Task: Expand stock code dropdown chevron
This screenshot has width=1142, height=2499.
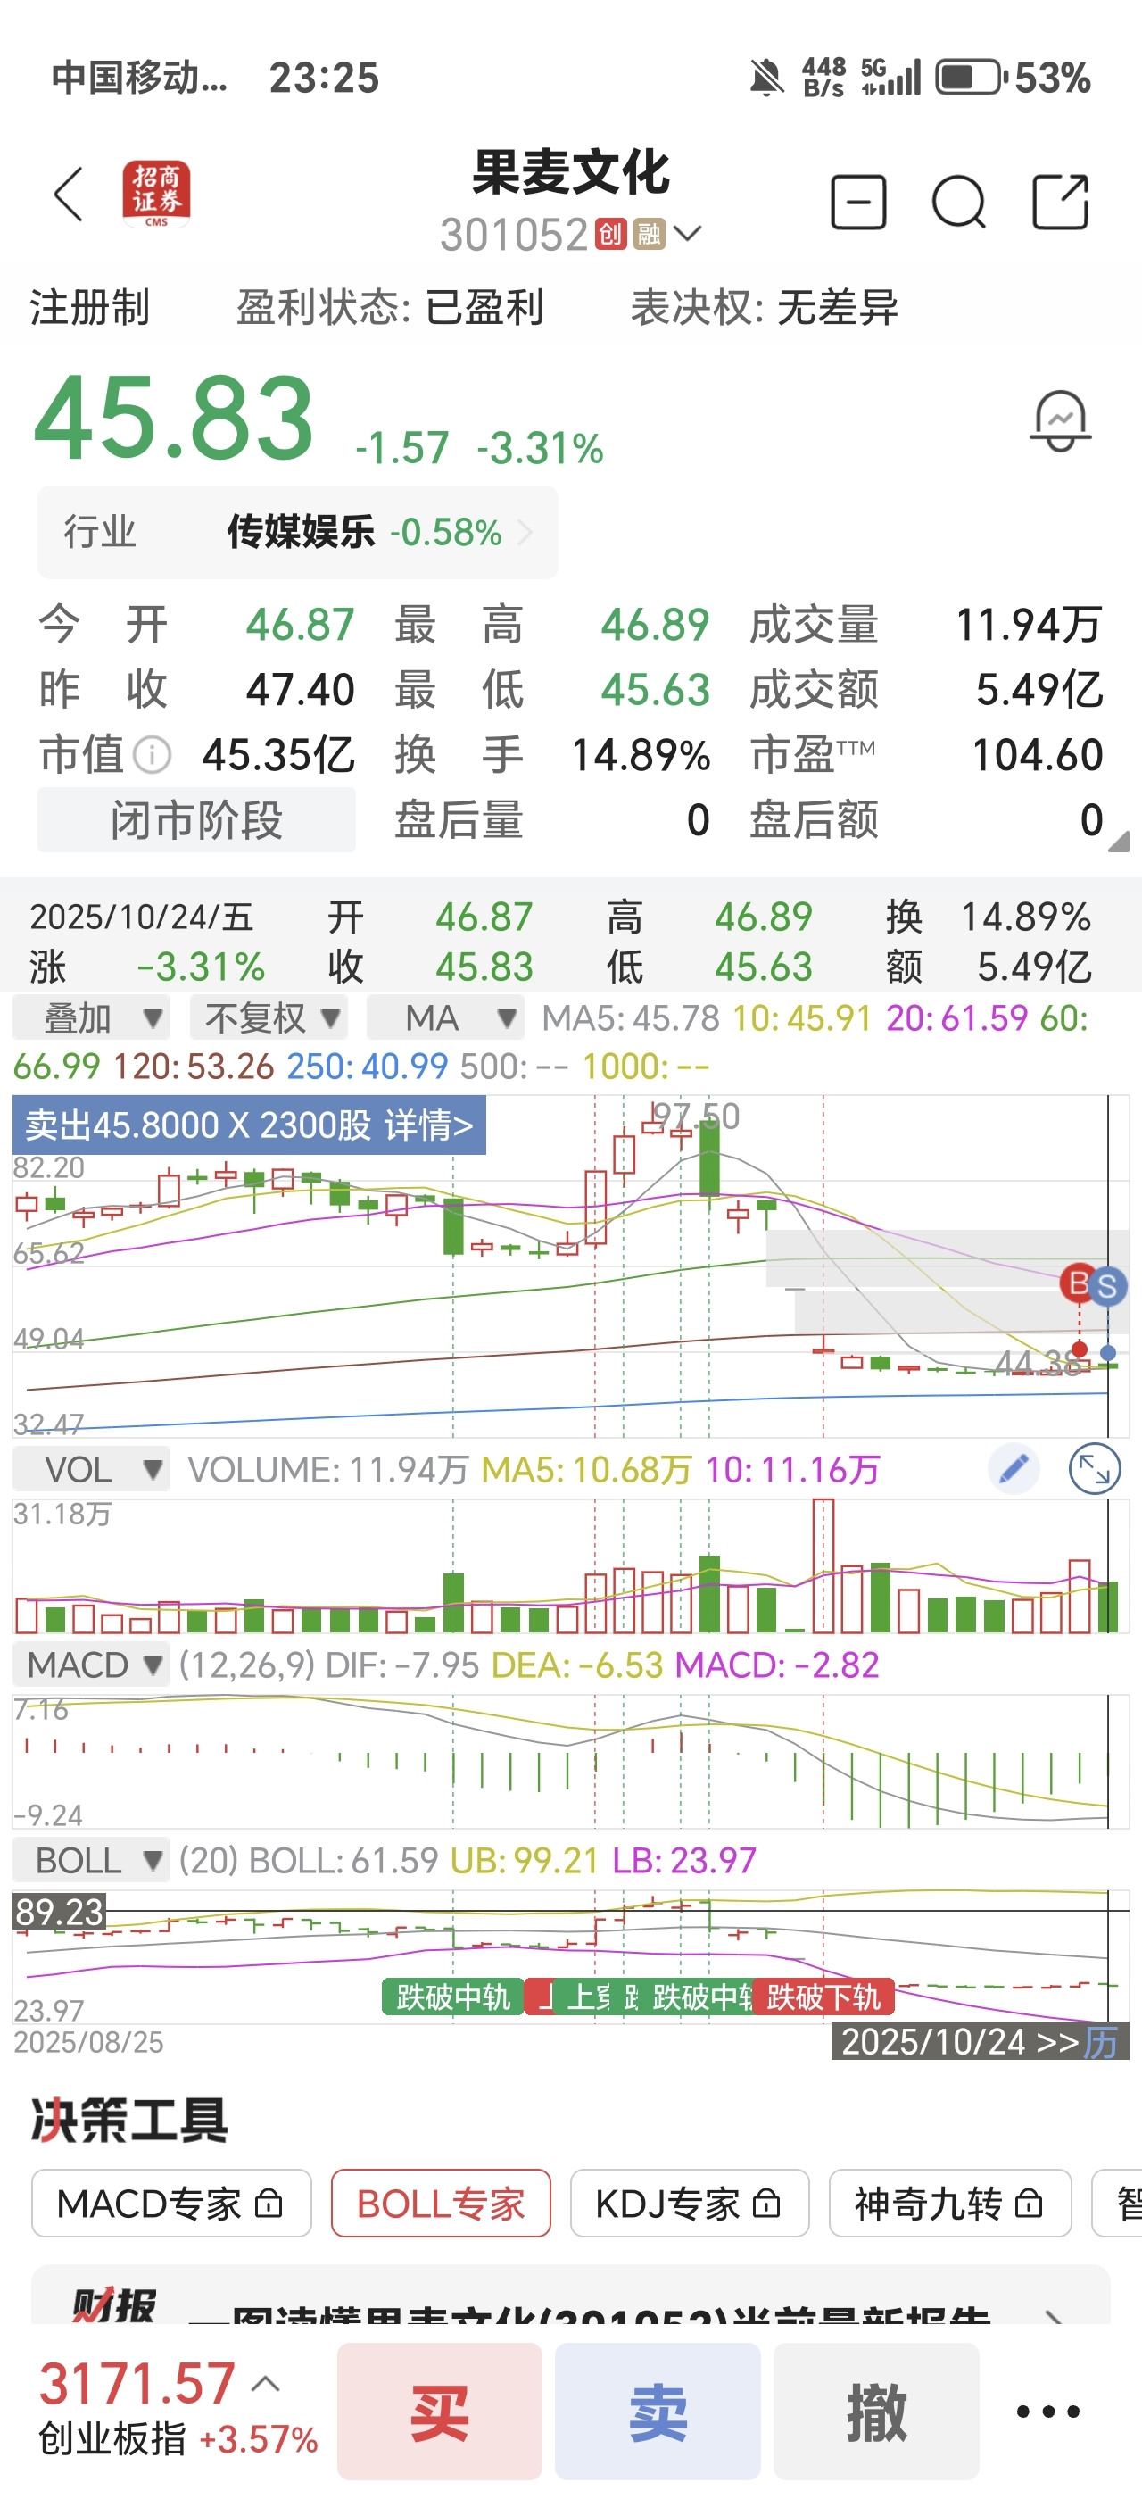Action: tap(687, 233)
